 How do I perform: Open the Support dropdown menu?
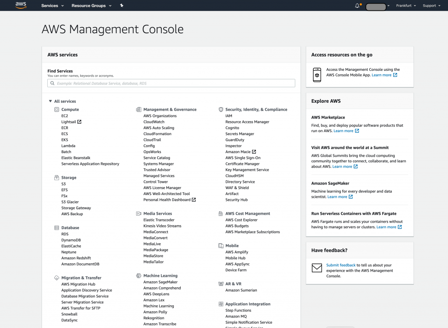point(431,6)
